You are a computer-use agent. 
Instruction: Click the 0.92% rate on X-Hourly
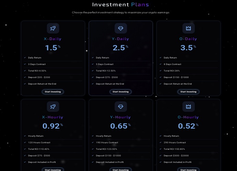point(53,126)
